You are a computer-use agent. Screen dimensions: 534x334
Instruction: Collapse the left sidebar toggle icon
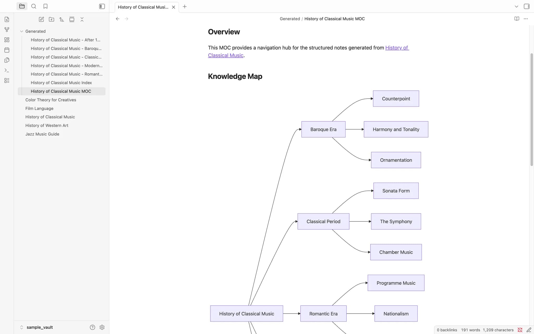pos(102,6)
